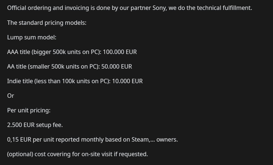This screenshot has height=165, width=273.
Task: Click the '10.000 EUR' amount
Action: [128, 81]
